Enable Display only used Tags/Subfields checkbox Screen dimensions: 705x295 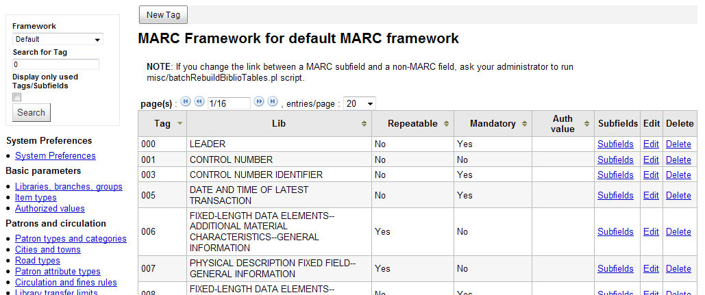[17, 97]
